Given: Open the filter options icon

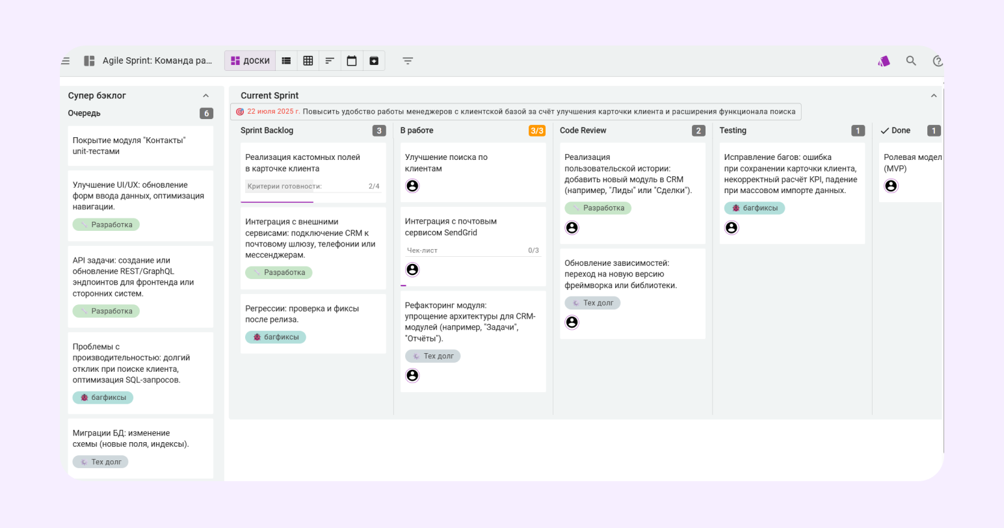Looking at the screenshot, I should (x=408, y=61).
